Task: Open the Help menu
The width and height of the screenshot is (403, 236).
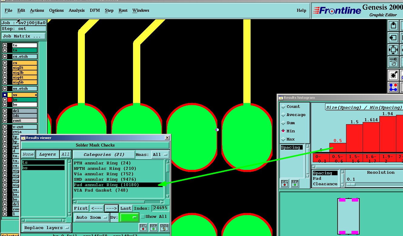Action: (301, 10)
